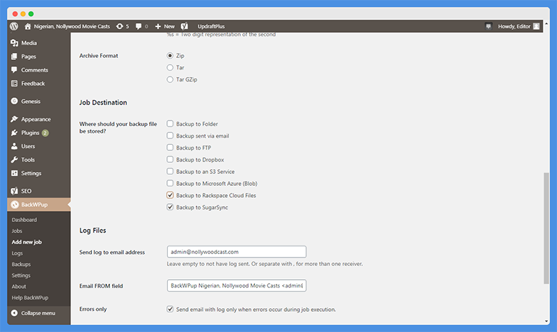Screen dimensions: 557x332
Task: Open the Yoast SEO admin bar icon
Action: (x=185, y=26)
